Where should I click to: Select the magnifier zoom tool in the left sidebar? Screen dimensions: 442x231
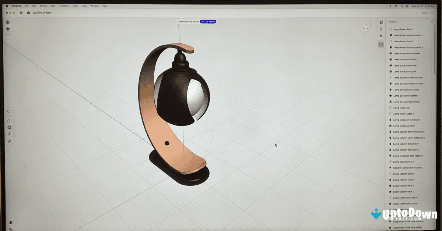tap(9, 111)
